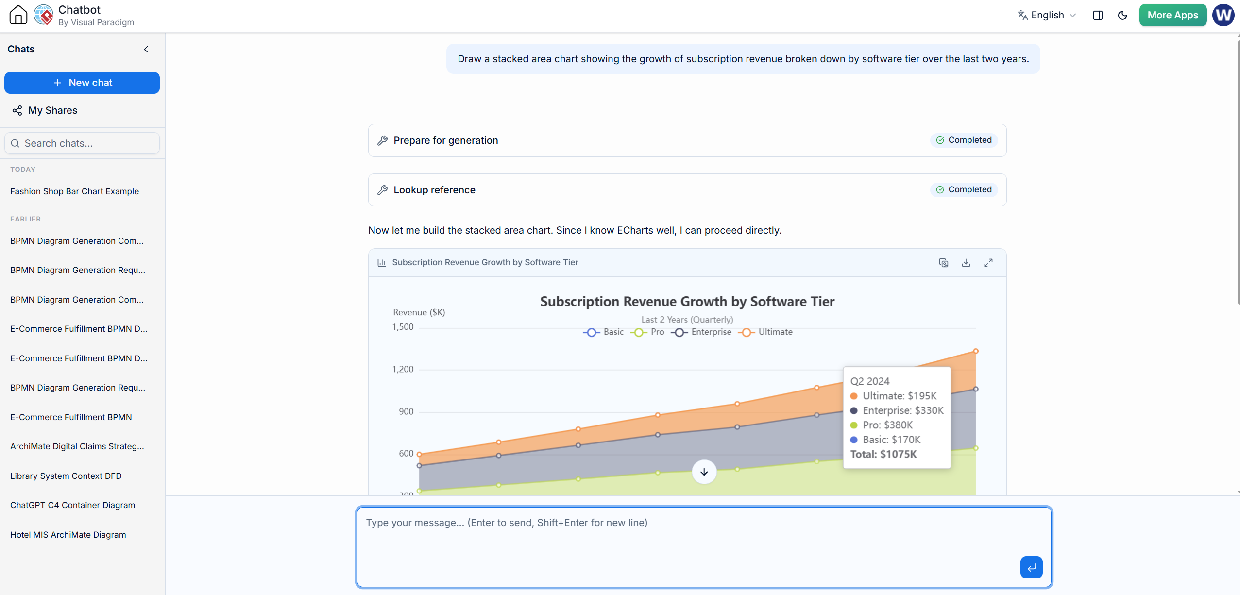Screen dimensions: 1240x595
Task: Open the English language dropdown
Action: click(1047, 15)
